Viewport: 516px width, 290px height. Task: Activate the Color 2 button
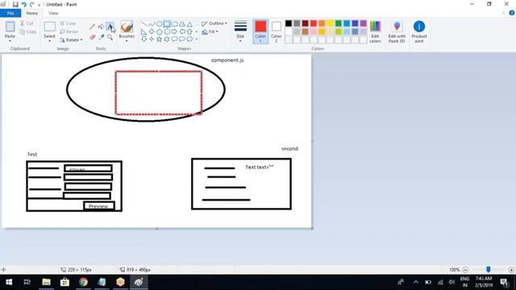(276, 31)
